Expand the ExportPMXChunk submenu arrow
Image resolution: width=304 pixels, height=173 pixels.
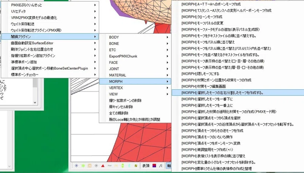pos(167,56)
